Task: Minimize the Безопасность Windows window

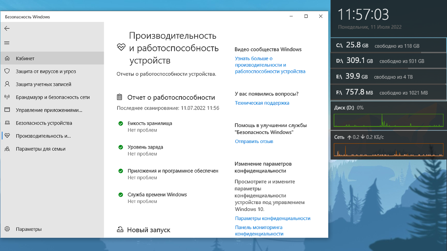Action: point(291,16)
